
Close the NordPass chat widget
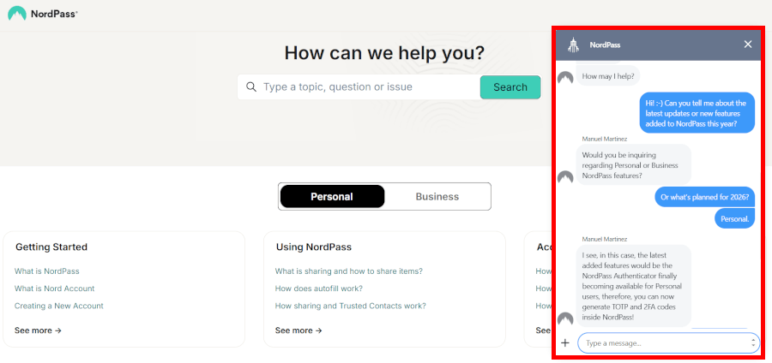748,45
